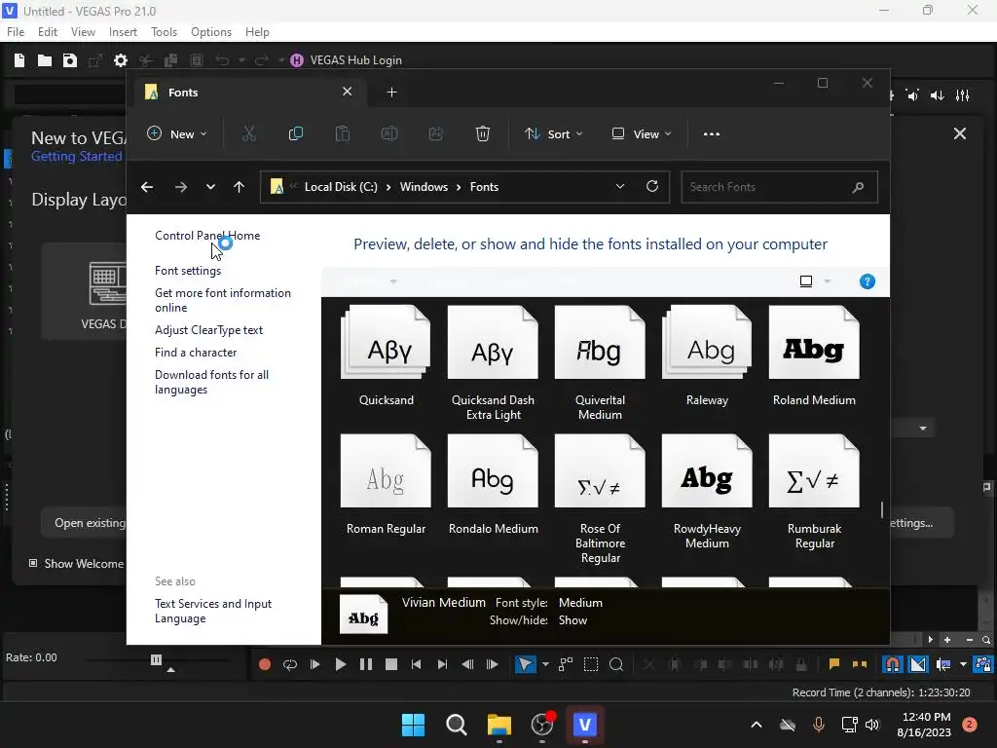
Task: Click the New project icon in VEGAS toolbar
Action: coord(19,60)
